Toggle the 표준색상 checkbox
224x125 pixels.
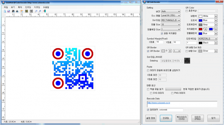(x=187, y=11)
